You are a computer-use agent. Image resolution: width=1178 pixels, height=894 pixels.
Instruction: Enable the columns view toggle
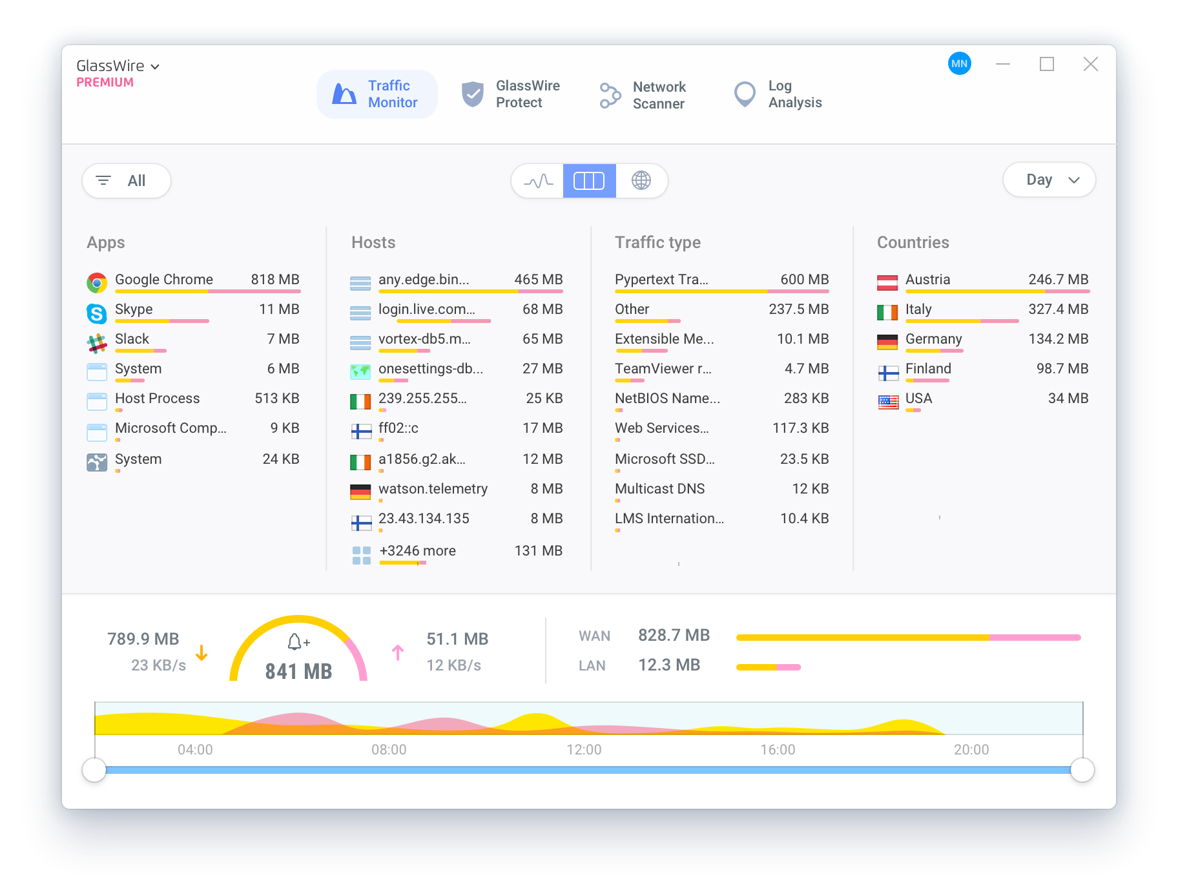pyautogui.click(x=589, y=181)
